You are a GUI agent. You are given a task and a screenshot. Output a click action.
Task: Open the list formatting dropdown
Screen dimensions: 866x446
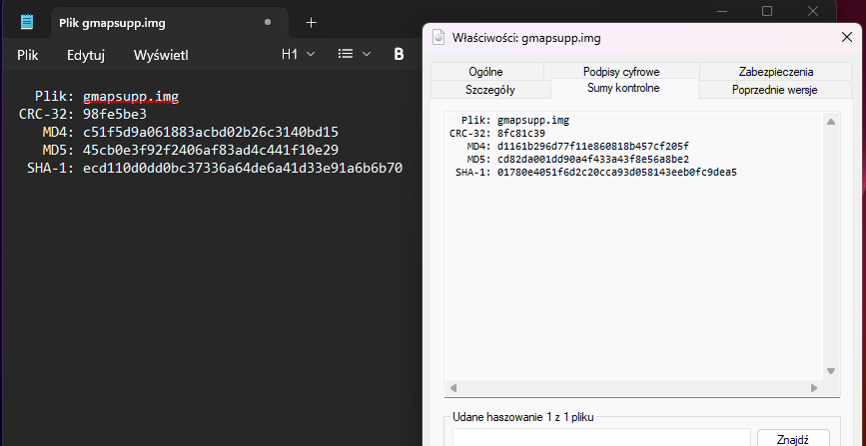click(353, 54)
